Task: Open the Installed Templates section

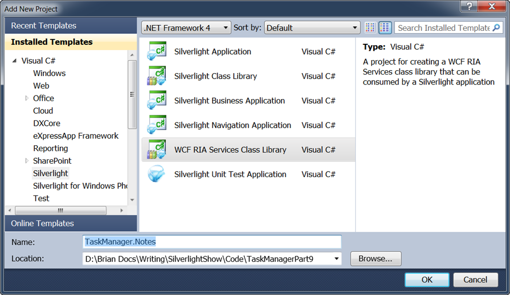Action: pyautogui.click(x=71, y=42)
